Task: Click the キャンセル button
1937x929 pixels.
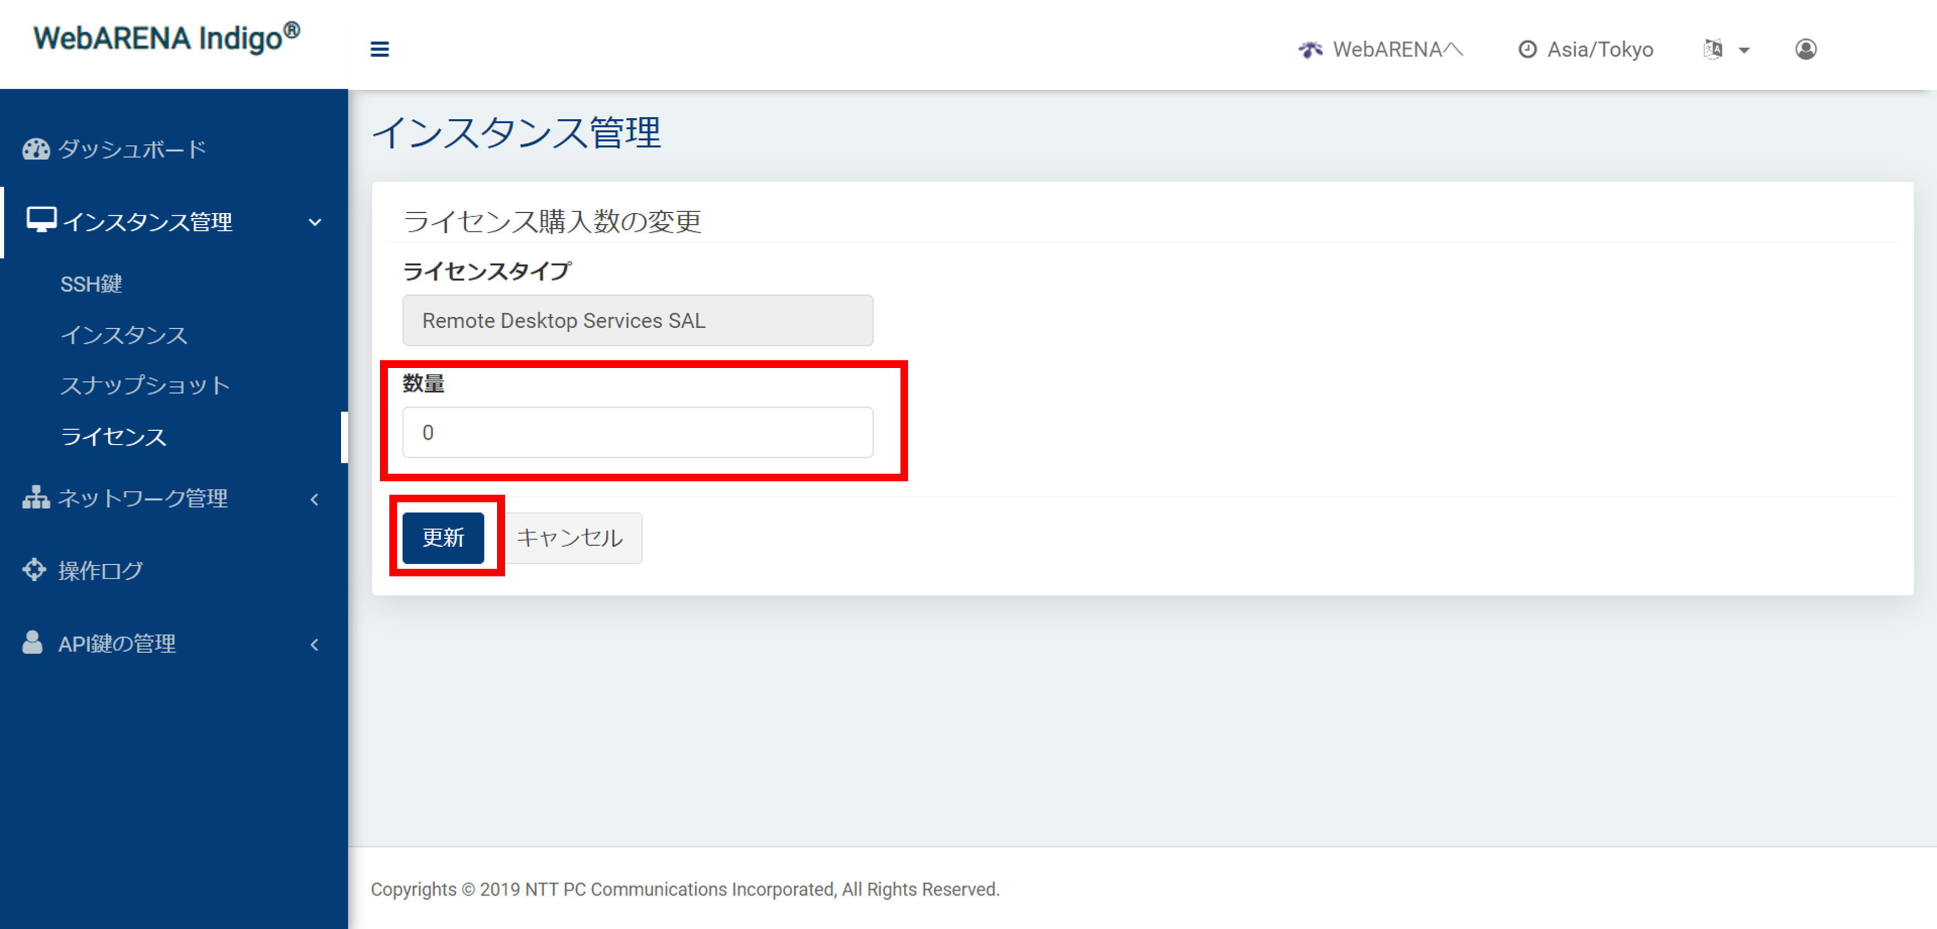Action: [569, 537]
